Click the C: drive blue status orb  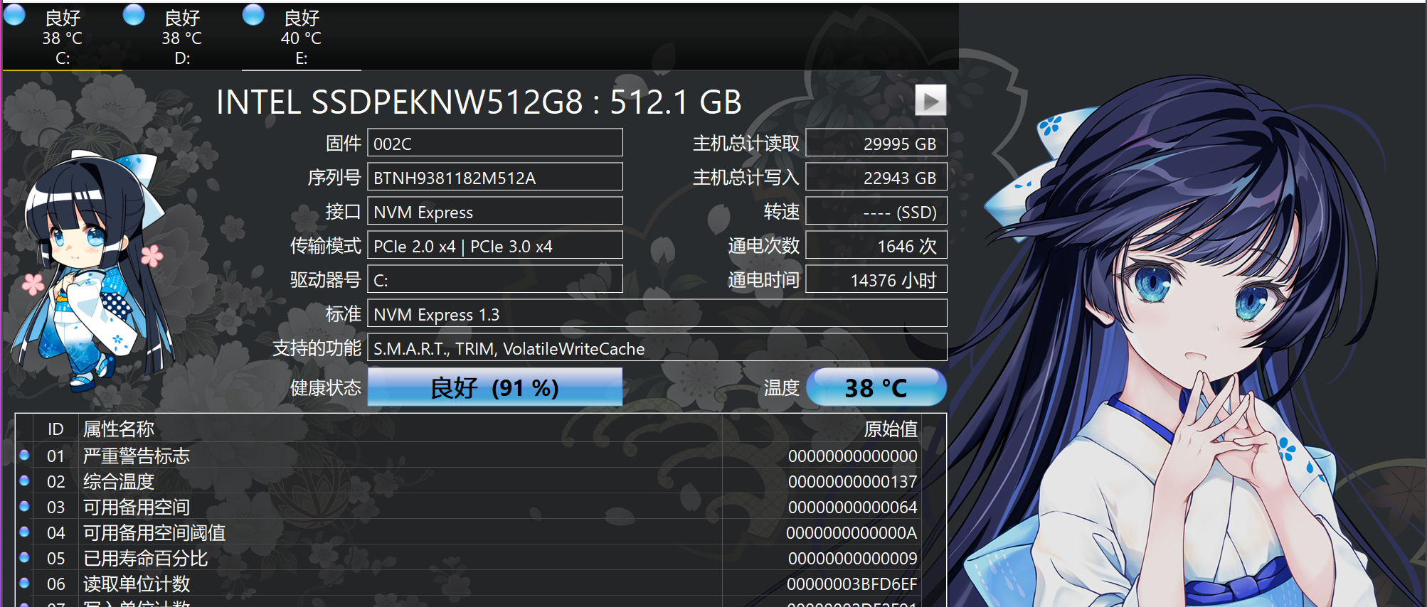tap(15, 15)
